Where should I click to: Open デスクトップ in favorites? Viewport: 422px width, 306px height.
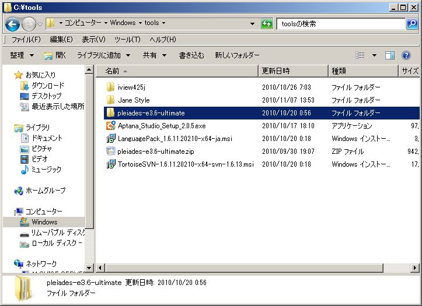[x=47, y=96]
